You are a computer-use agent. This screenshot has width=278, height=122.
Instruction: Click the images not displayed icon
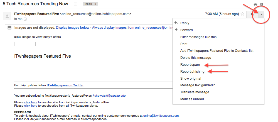click(x=9, y=28)
